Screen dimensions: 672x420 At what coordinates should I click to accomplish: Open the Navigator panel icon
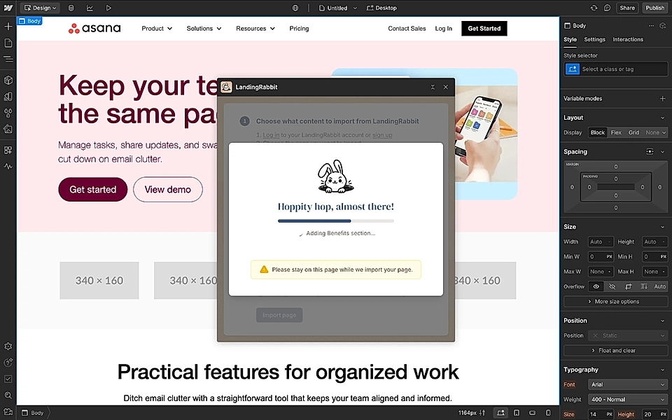coord(8,59)
